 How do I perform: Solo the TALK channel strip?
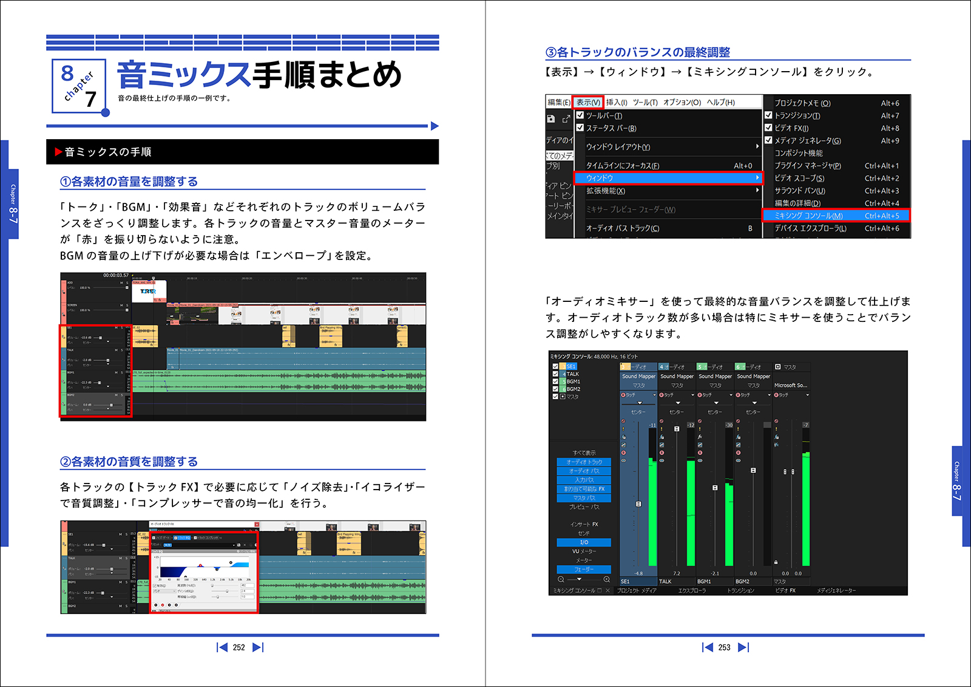pos(662,429)
